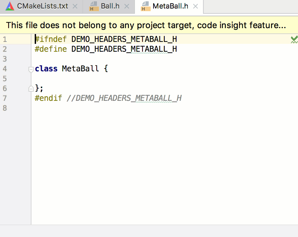Click line number 8 in the gutter
The width and height of the screenshot is (298, 237).
(5, 108)
